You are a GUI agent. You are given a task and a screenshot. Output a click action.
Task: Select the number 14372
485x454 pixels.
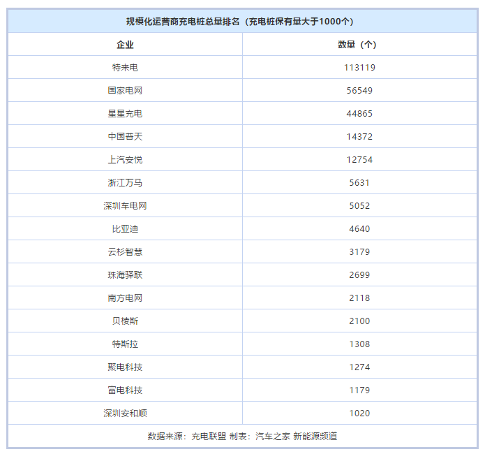359,137
